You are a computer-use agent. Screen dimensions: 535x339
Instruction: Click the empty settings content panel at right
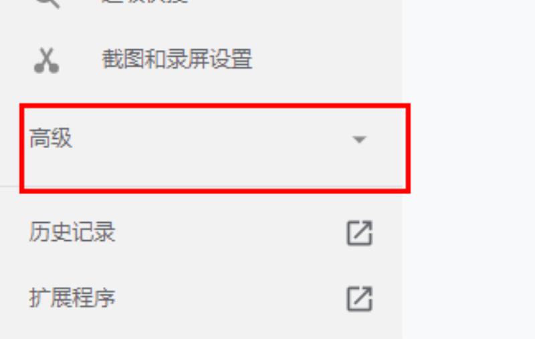pyautogui.click(x=469, y=169)
